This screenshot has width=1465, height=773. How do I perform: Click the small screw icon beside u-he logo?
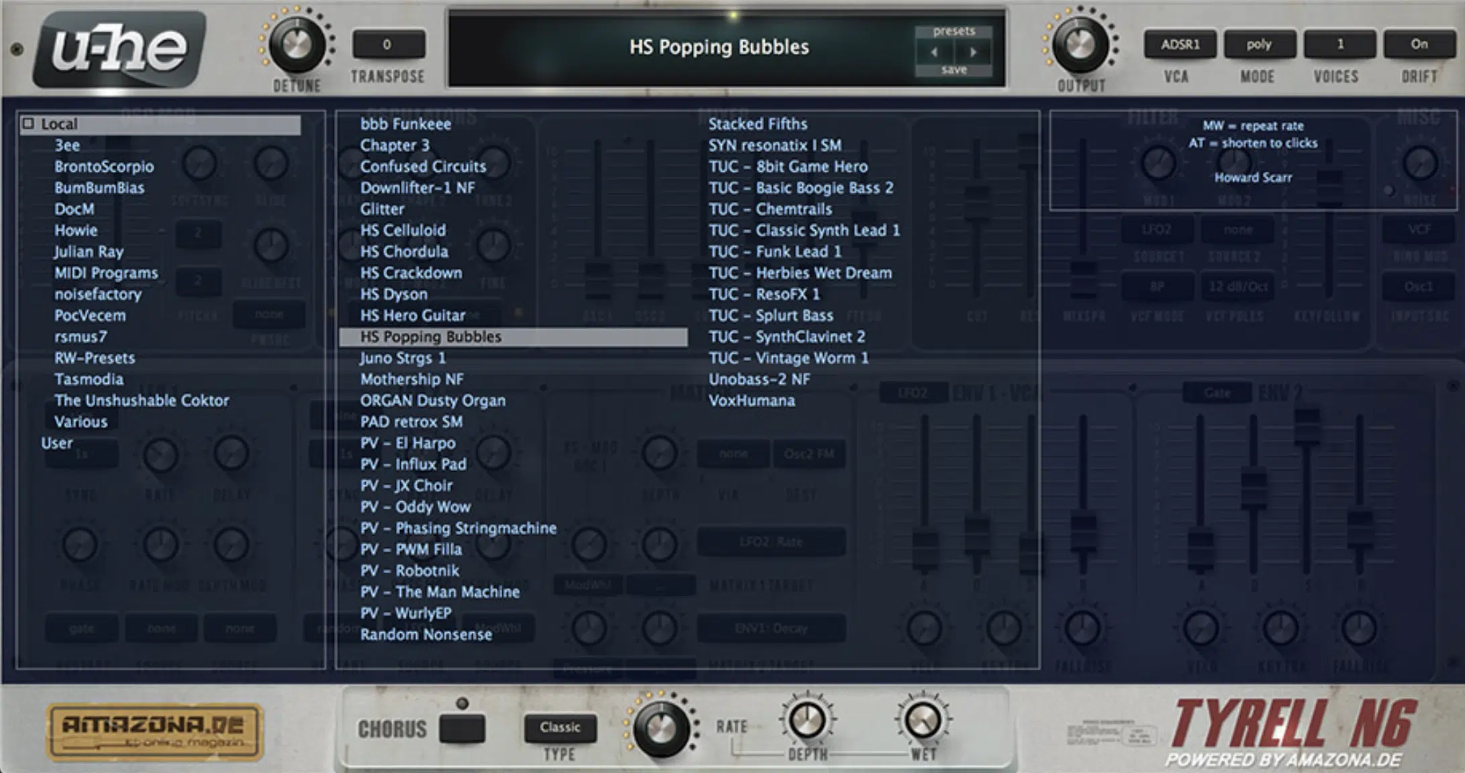17,49
